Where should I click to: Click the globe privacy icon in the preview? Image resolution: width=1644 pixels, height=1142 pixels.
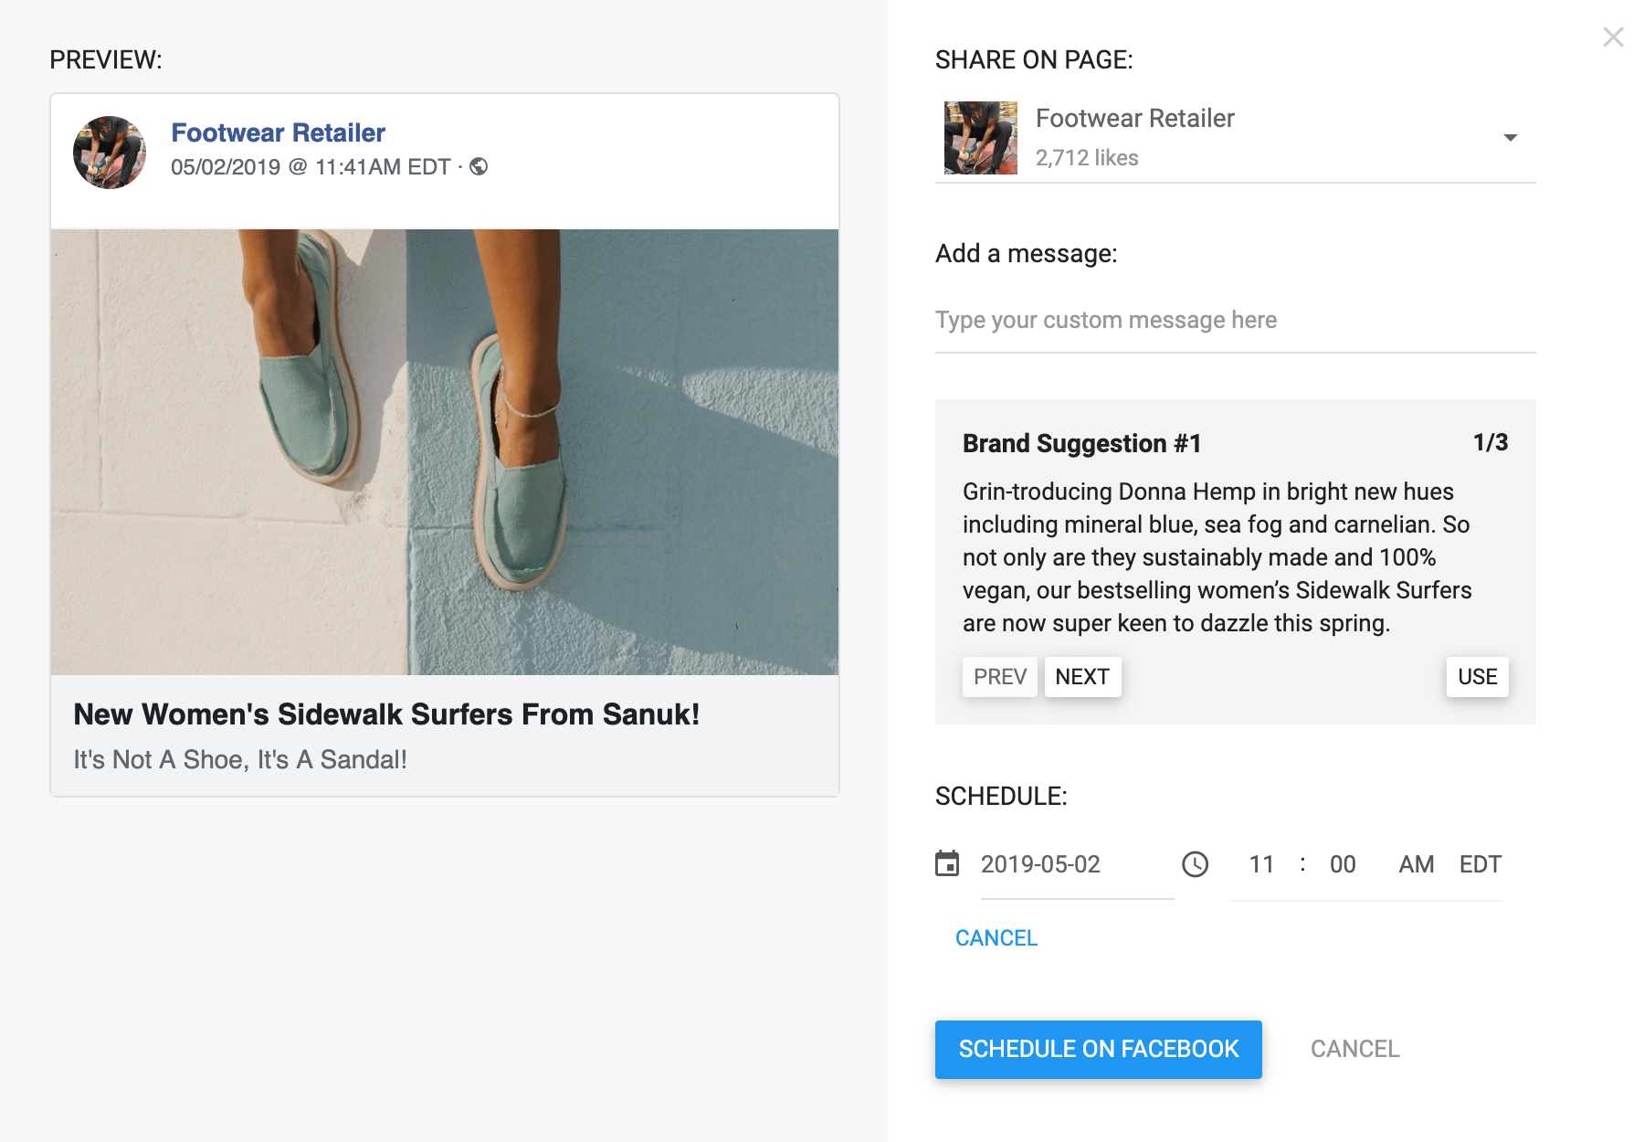tap(479, 166)
